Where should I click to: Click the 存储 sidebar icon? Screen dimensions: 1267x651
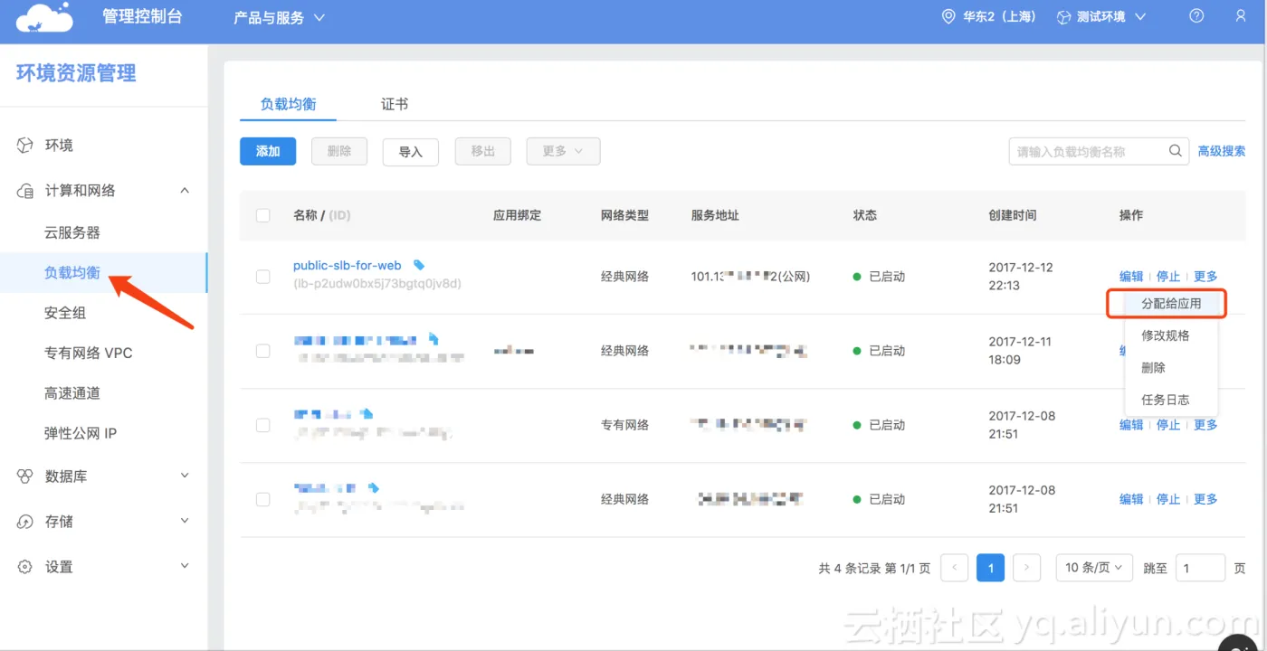[x=25, y=522]
